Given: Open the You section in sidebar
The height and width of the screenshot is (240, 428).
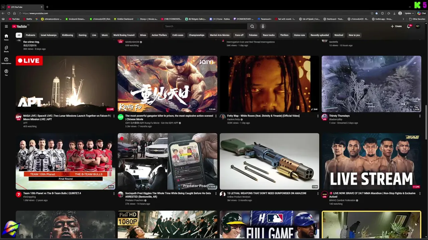Looking at the screenshot, I should (6, 72).
